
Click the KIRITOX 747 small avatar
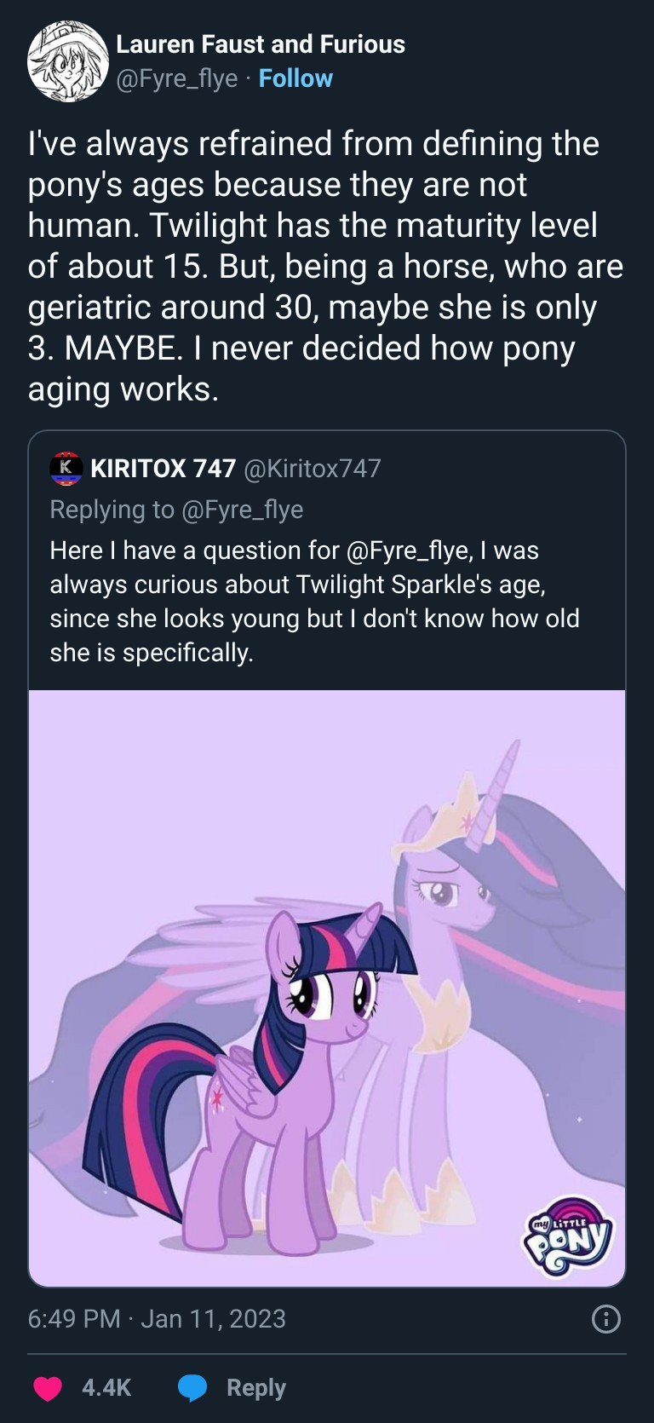pyautogui.click(x=66, y=468)
